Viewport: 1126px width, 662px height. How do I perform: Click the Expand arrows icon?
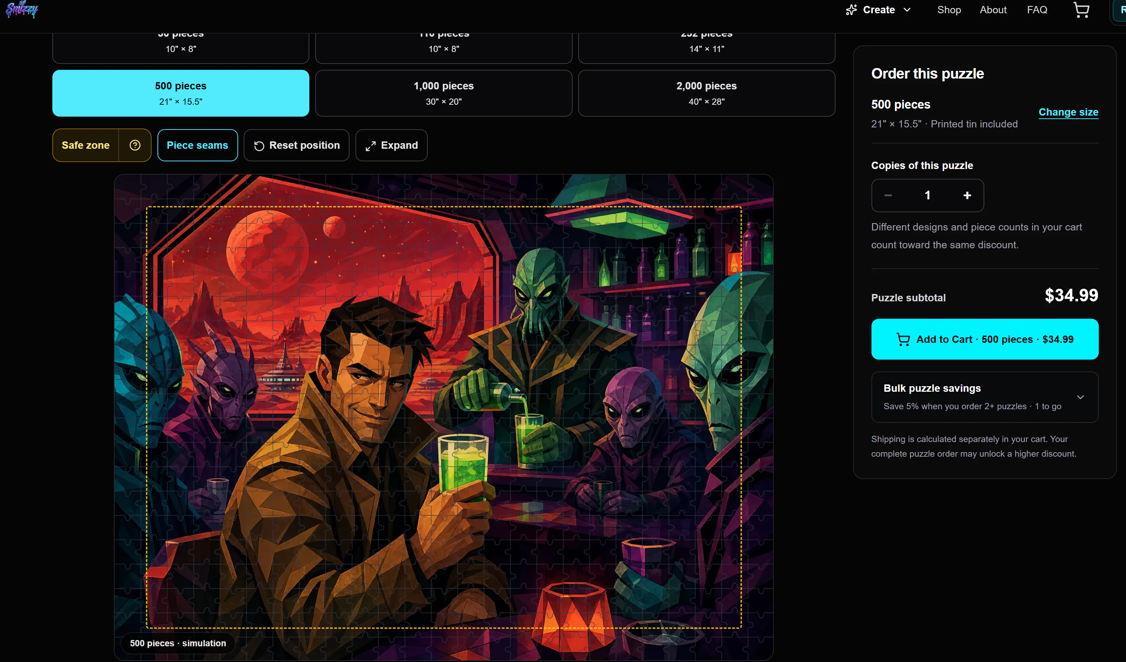pyautogui.click(x=370, y=146)
